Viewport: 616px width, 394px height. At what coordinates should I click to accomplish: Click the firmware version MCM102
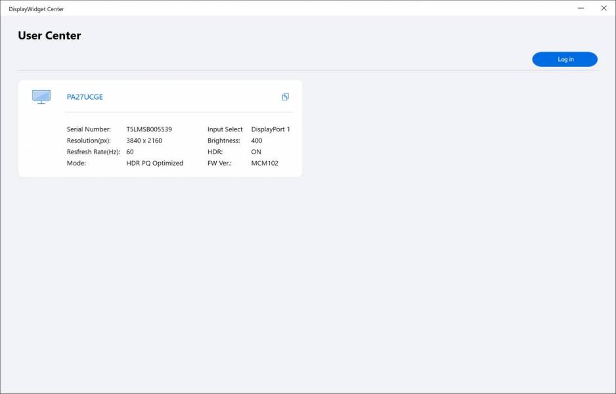265,163
